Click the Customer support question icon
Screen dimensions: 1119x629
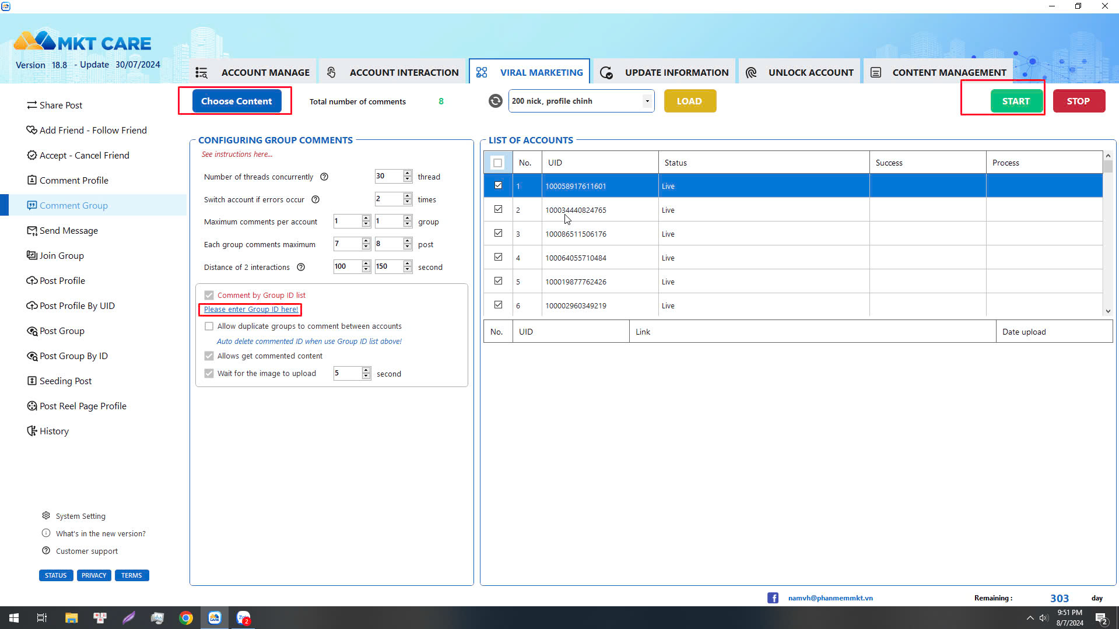[x=46, y=550]
